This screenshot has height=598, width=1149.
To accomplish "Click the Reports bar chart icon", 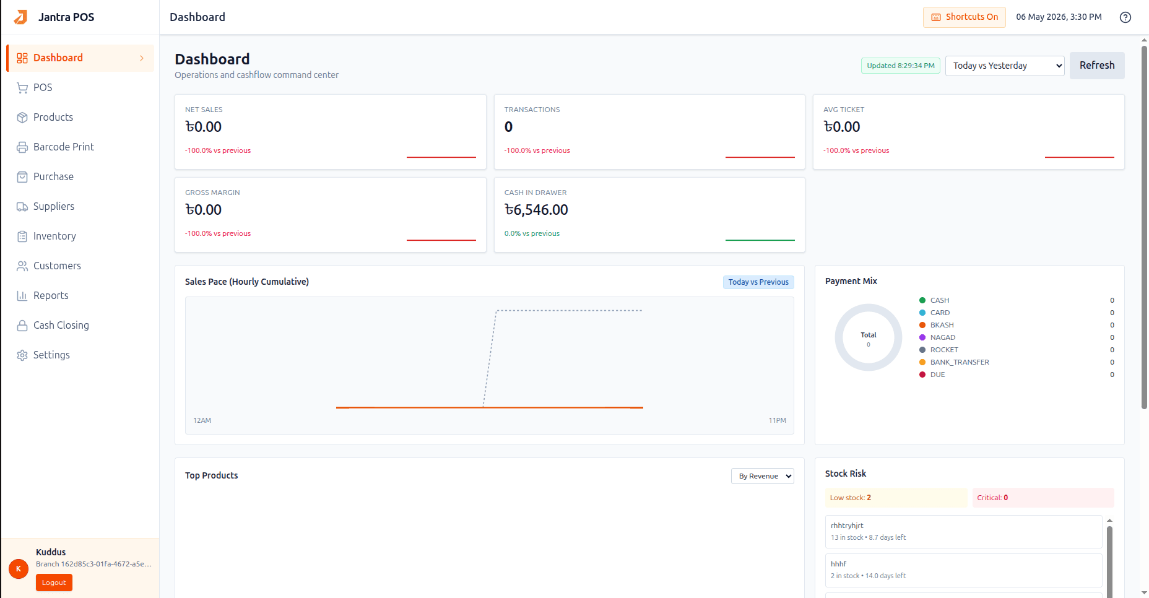I will [x=22, y=296].
